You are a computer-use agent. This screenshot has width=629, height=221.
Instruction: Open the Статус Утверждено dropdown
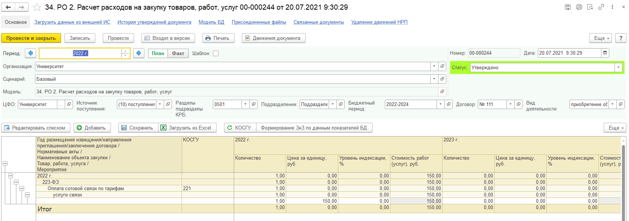(x=619, y=67)
